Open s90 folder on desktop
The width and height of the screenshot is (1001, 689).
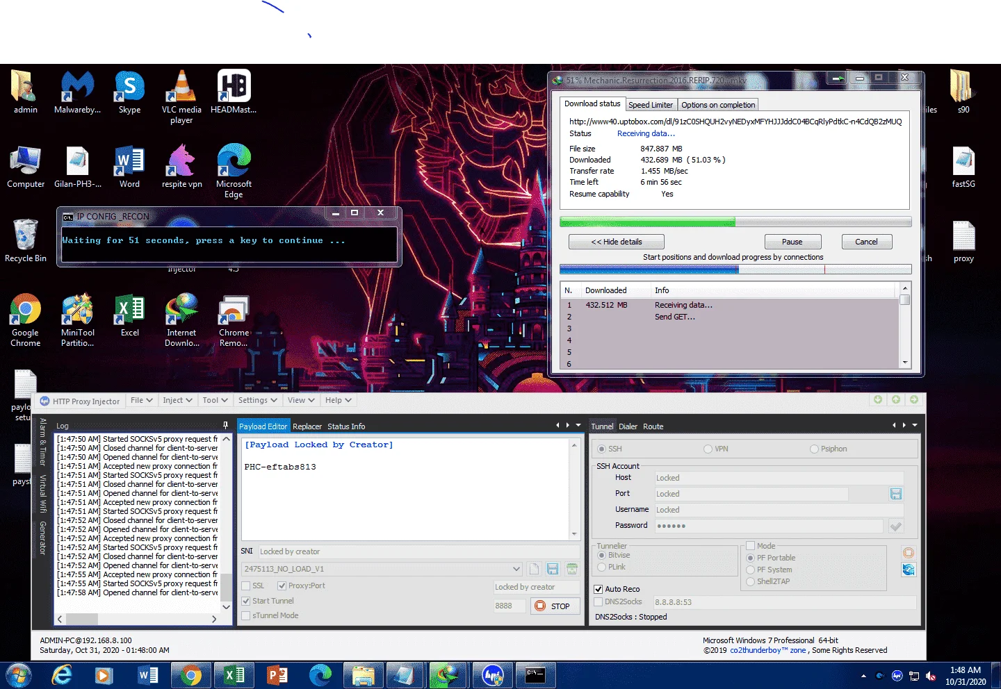pos(963,92)
